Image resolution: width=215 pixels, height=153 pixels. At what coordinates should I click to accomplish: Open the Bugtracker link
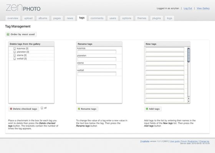[x=193, y=141]
